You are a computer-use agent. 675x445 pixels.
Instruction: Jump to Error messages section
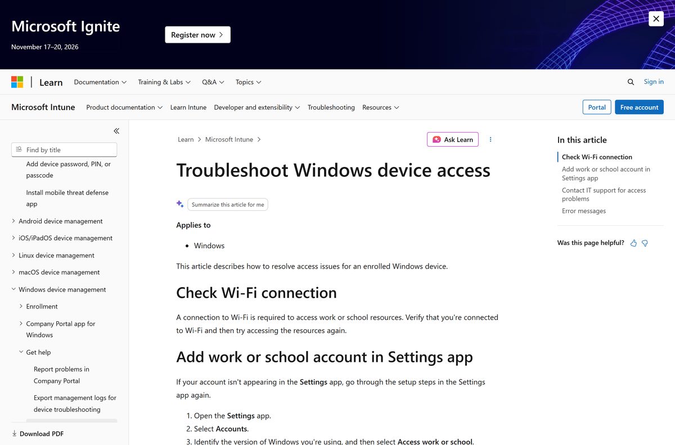point(584,211)
